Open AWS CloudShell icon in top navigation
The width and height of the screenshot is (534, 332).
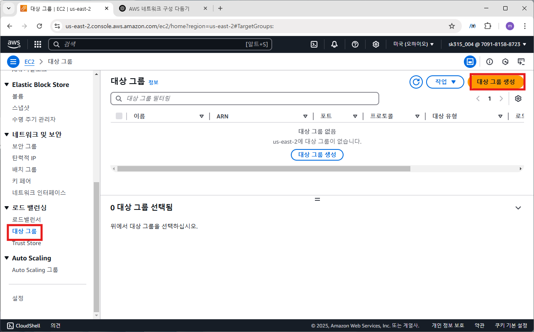tap(315, 44)
